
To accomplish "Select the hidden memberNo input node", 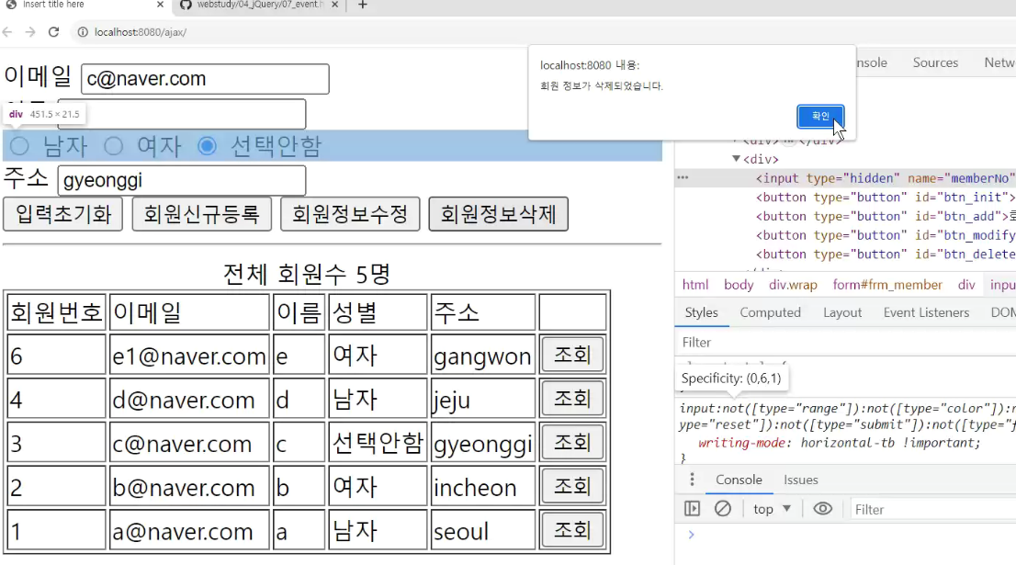I will click(x=886, y=178).
